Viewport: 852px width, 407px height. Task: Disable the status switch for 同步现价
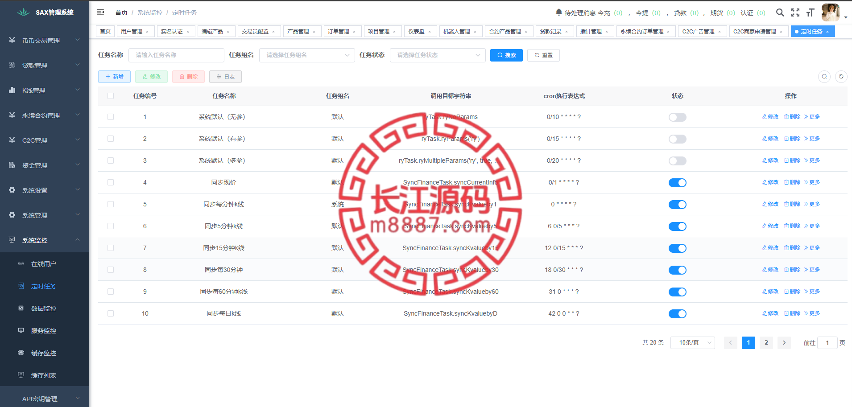677,183
